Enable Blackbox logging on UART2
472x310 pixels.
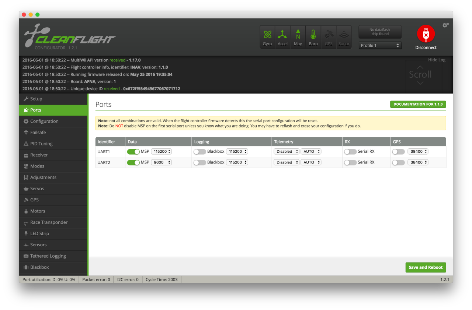coord(200,162)
